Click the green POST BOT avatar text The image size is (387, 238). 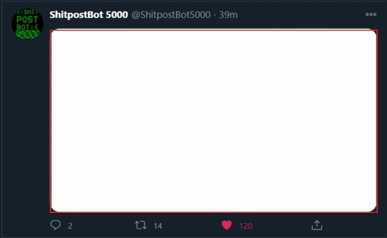click(x=27, y=23)
